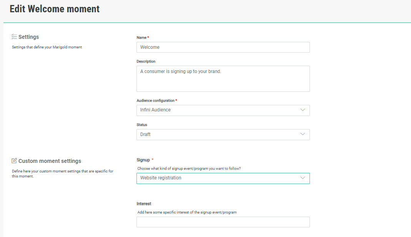411x237 pixels.
Task: Click the 'Custom moment settings' heading text
Action: click(x=50, y=161)
